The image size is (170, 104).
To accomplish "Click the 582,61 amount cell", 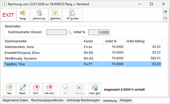I will pyautogui.click(x=143, y=58).
